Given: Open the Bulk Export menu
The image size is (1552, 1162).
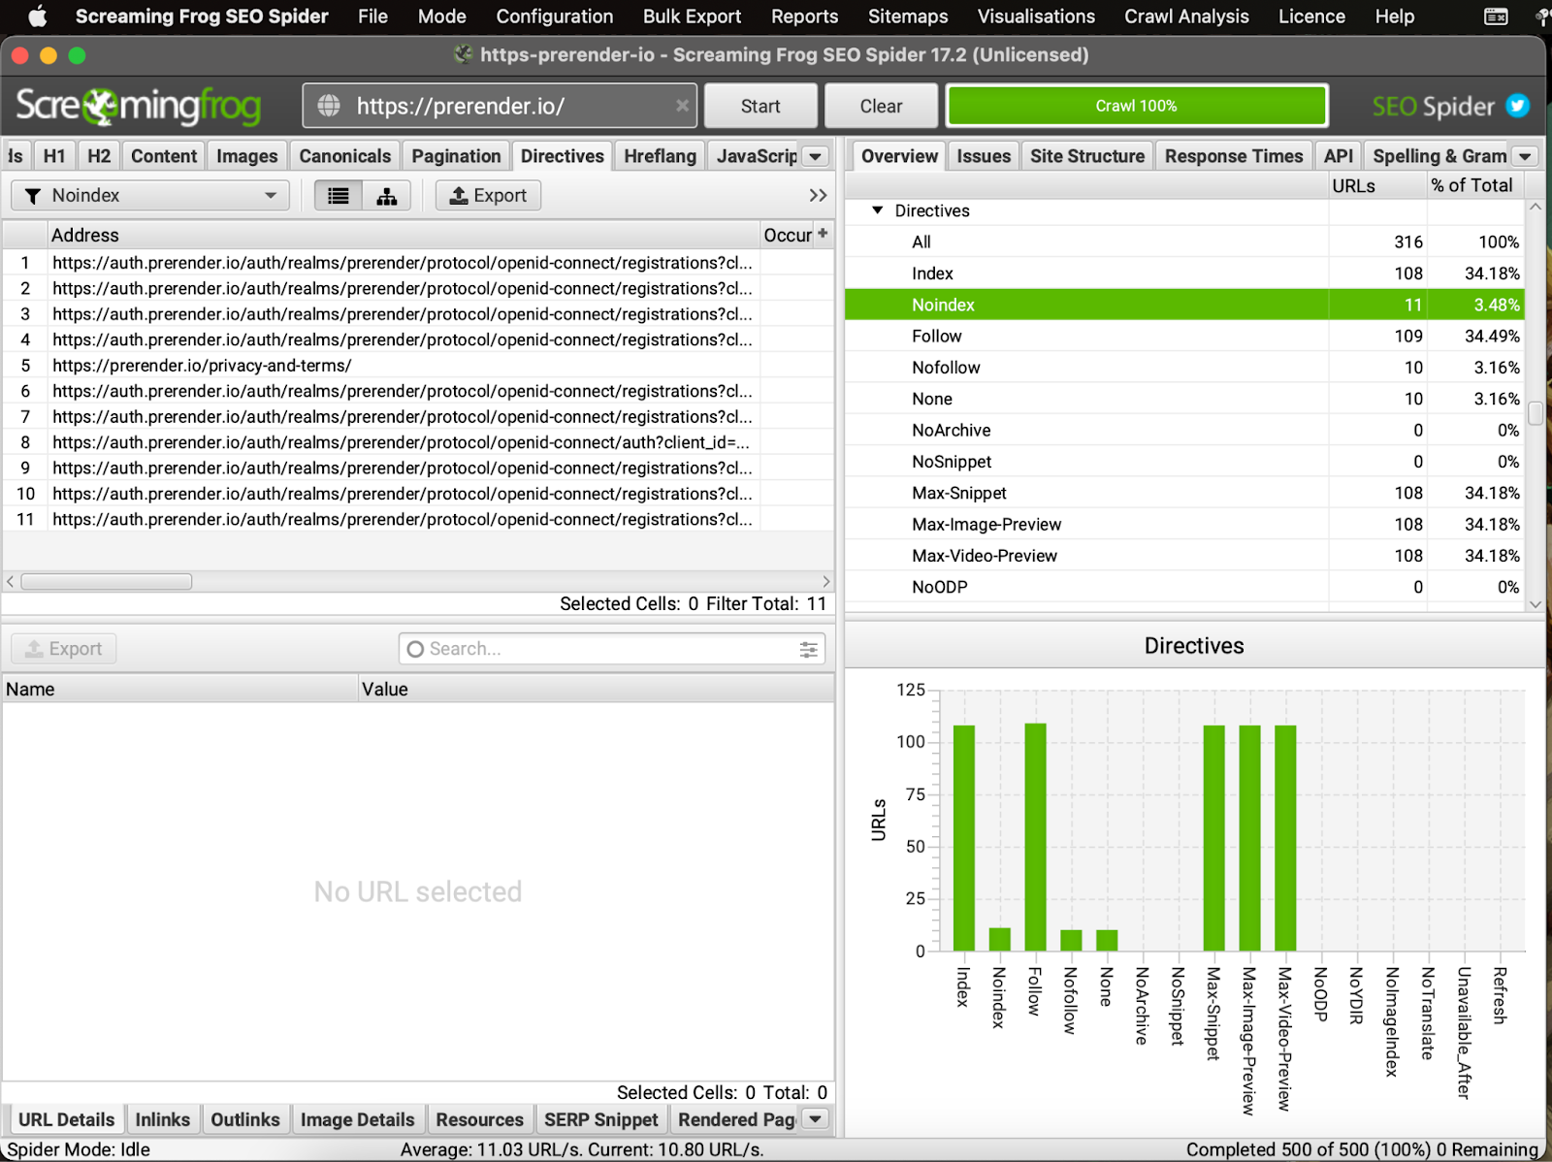Looking at the screenshot, I should 692,16.
